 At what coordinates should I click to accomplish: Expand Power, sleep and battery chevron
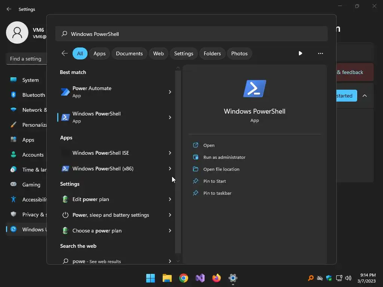click(170, 215)
